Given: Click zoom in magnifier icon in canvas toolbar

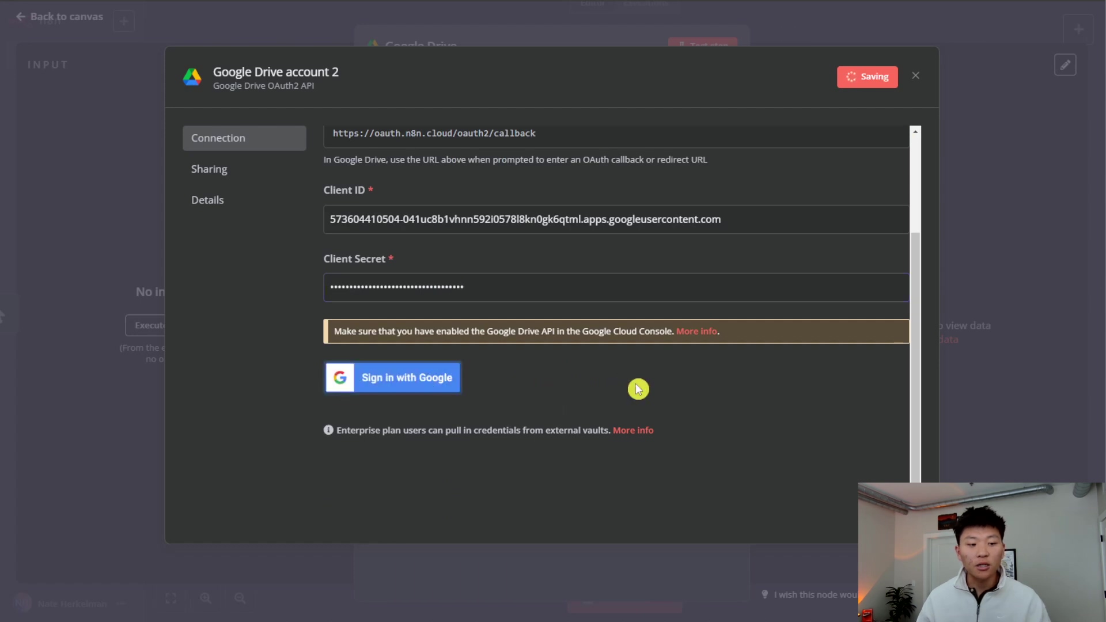Looking at the screenshot, I should click(x=206, y=598).
